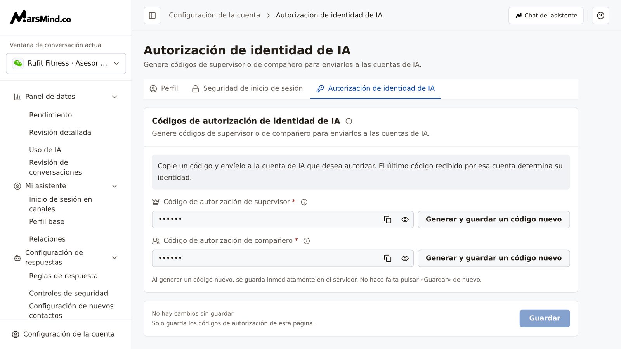
Task: Open the Rufit Fitness conversation dropdown
Action: click(x=66, y=63)
